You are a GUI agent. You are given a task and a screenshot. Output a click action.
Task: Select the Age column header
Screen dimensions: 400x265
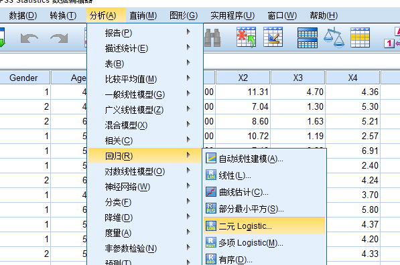(69, 78)
